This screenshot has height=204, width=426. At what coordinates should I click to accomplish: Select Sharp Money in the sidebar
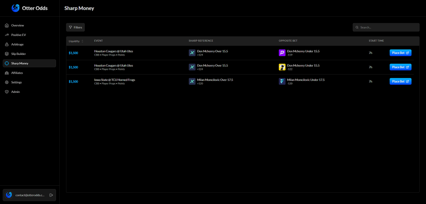click(x=29, y=63)
